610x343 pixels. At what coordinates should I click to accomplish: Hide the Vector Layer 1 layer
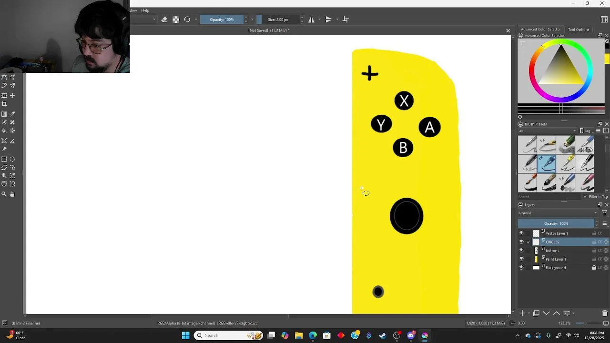(x=521, y=233)
